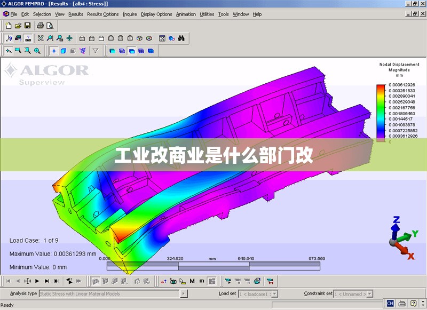Open the Animation menu
The height and width of the screenshot is (310, 427).
[186, 14]
